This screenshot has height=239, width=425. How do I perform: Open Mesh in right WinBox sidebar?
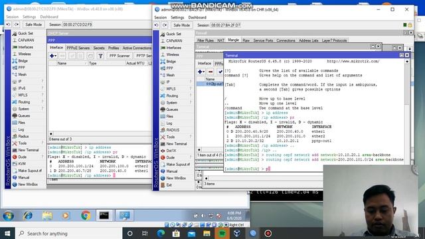click(x=170, y=75)
